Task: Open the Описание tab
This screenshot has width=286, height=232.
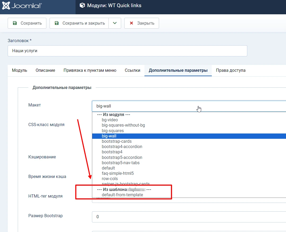Action: [45, 70]
